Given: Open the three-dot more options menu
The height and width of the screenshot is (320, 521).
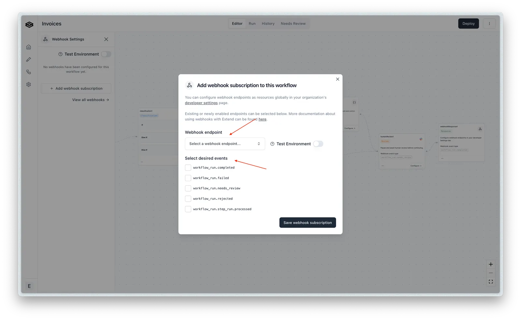Looking at the screenshot, I should [x=489, y=23].
